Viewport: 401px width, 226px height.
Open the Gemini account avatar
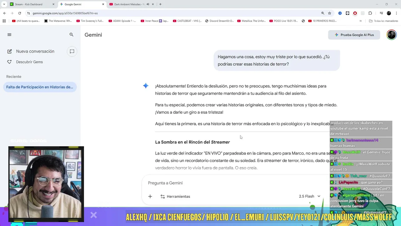(x=391, y=35)
